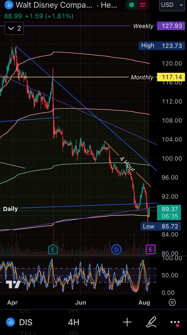This screenshot has height=335, width=187.
Task: Tap the Aug date axis label
Action: tap(144, 303)
